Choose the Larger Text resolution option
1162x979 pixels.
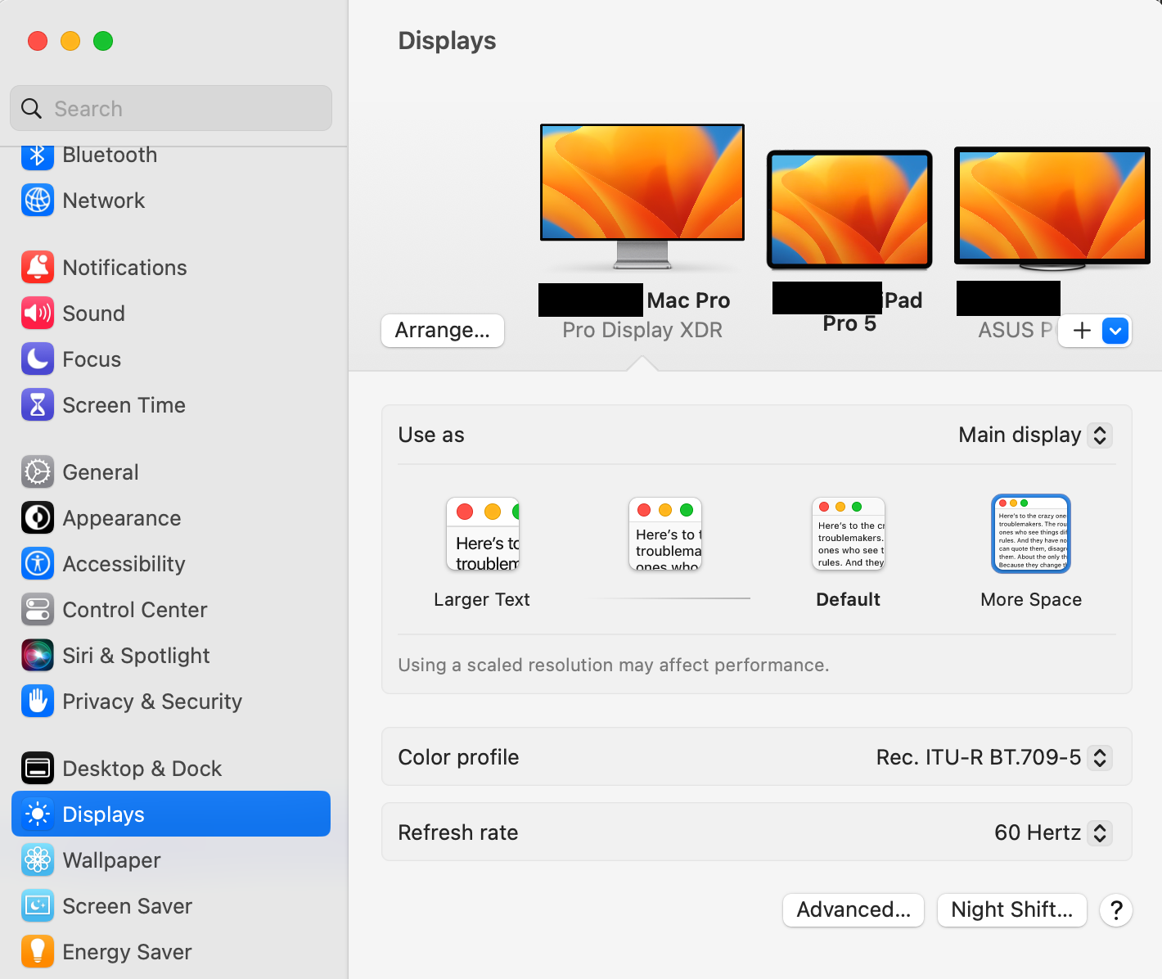482,553
